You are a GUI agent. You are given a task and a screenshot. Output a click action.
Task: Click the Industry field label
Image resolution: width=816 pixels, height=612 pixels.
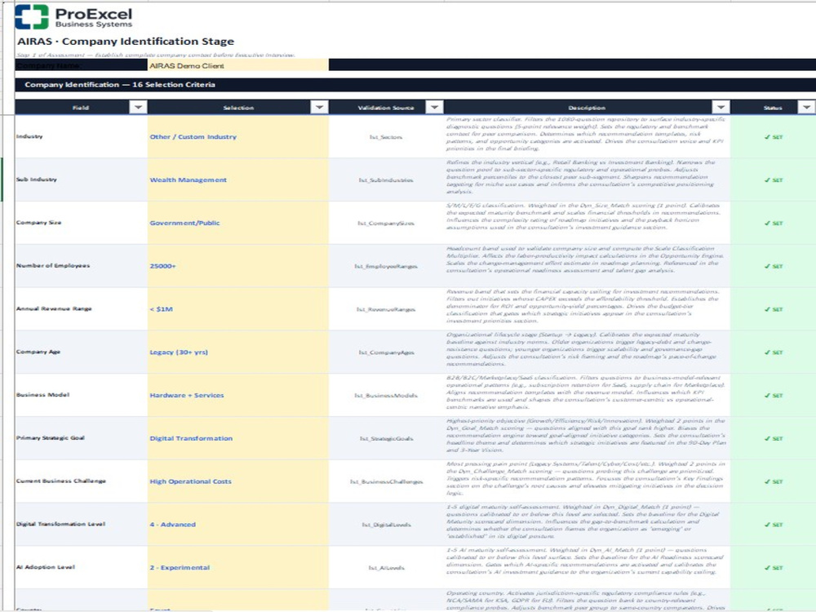pyautogui.click(x=29, y=136)
